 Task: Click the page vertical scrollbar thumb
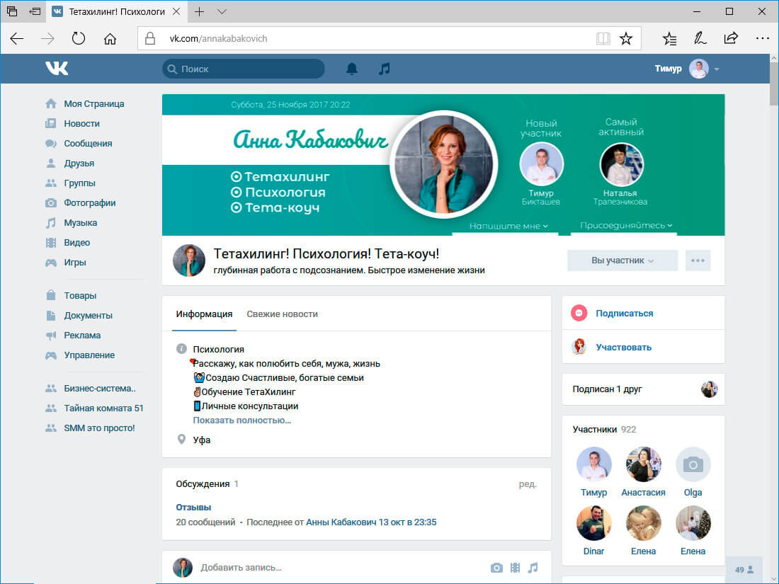[773, 84]
